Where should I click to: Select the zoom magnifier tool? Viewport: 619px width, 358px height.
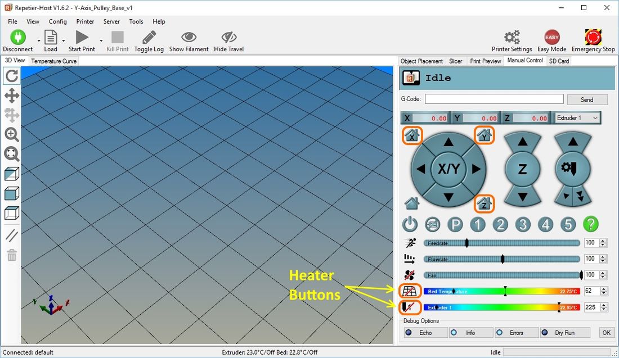12,134
